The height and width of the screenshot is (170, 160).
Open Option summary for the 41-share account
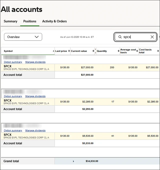tap(13, 130)
